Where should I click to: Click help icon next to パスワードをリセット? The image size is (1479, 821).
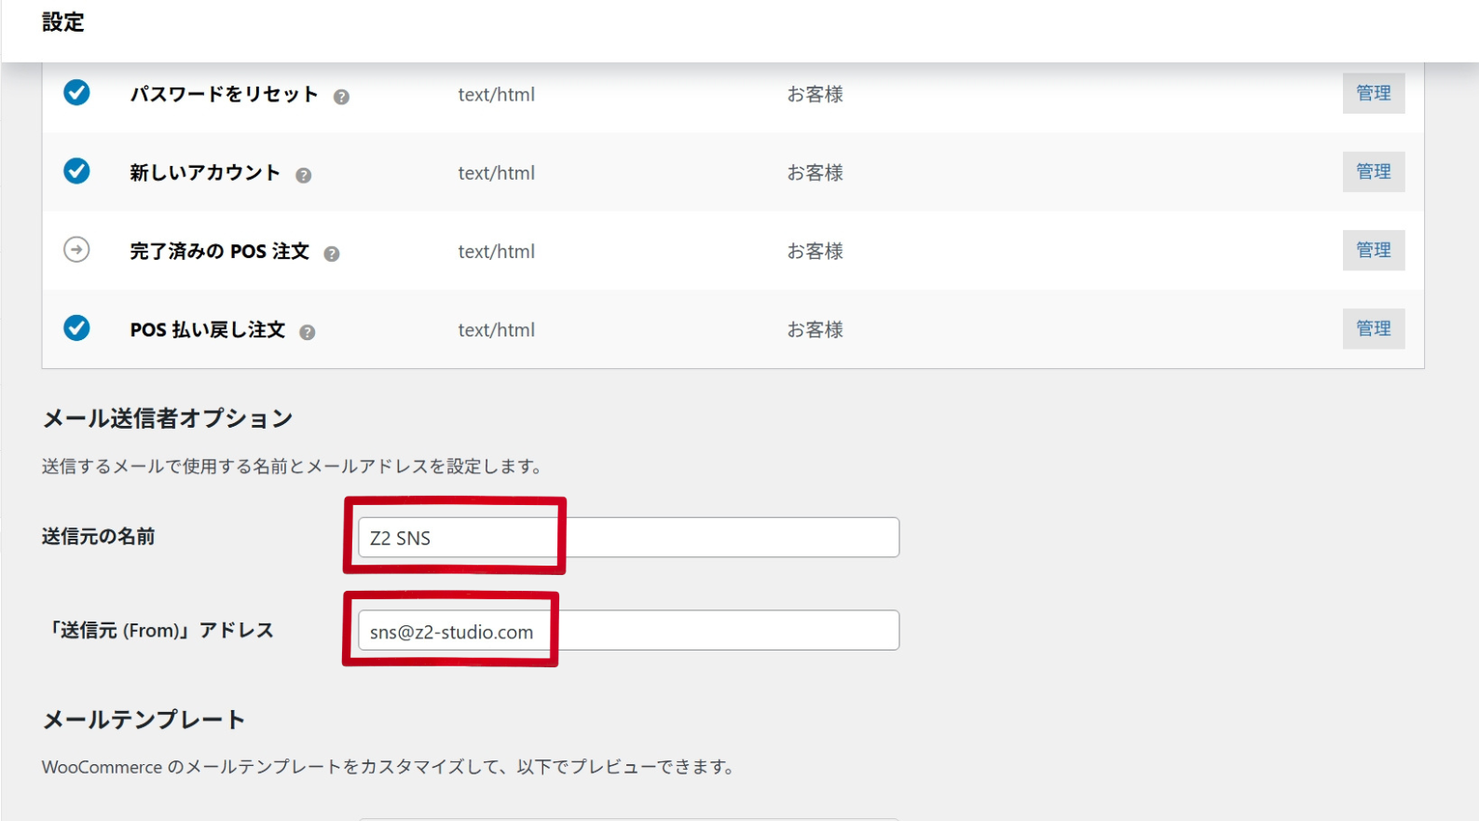pos(341,97)
